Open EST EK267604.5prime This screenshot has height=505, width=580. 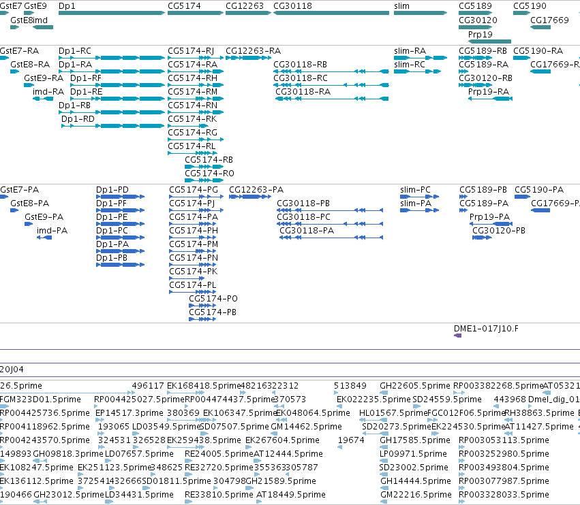[248, 447]
